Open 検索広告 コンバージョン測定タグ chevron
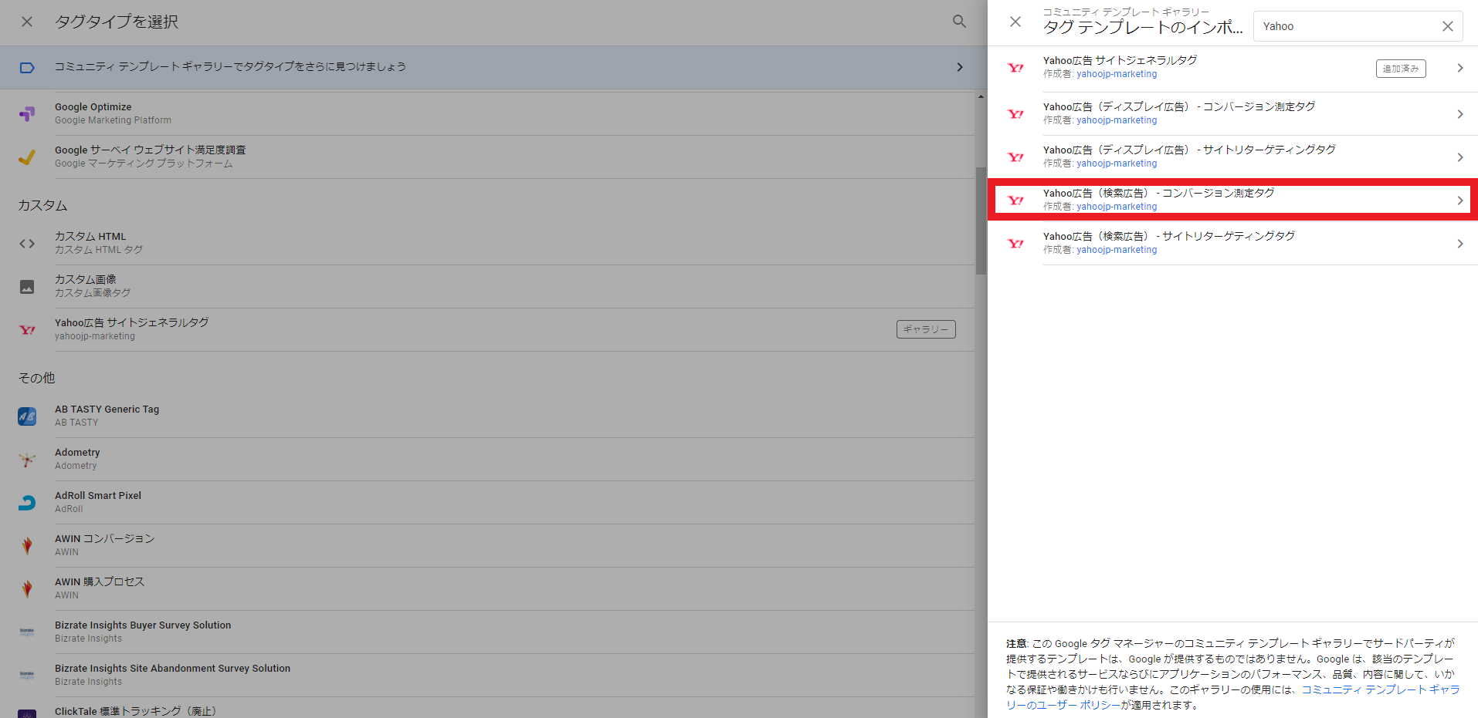This screenshot has width=1478, height=718. point(1459,201)
